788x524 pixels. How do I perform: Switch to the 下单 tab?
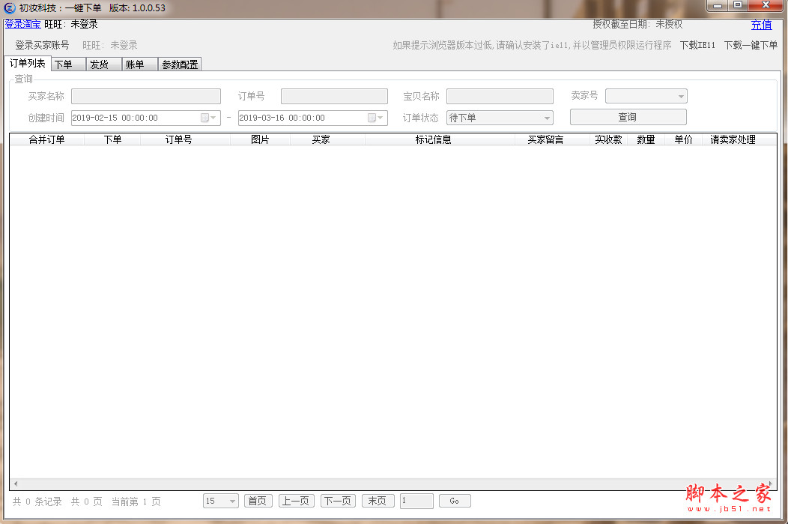pyautogui.click(x=67, y=64)
